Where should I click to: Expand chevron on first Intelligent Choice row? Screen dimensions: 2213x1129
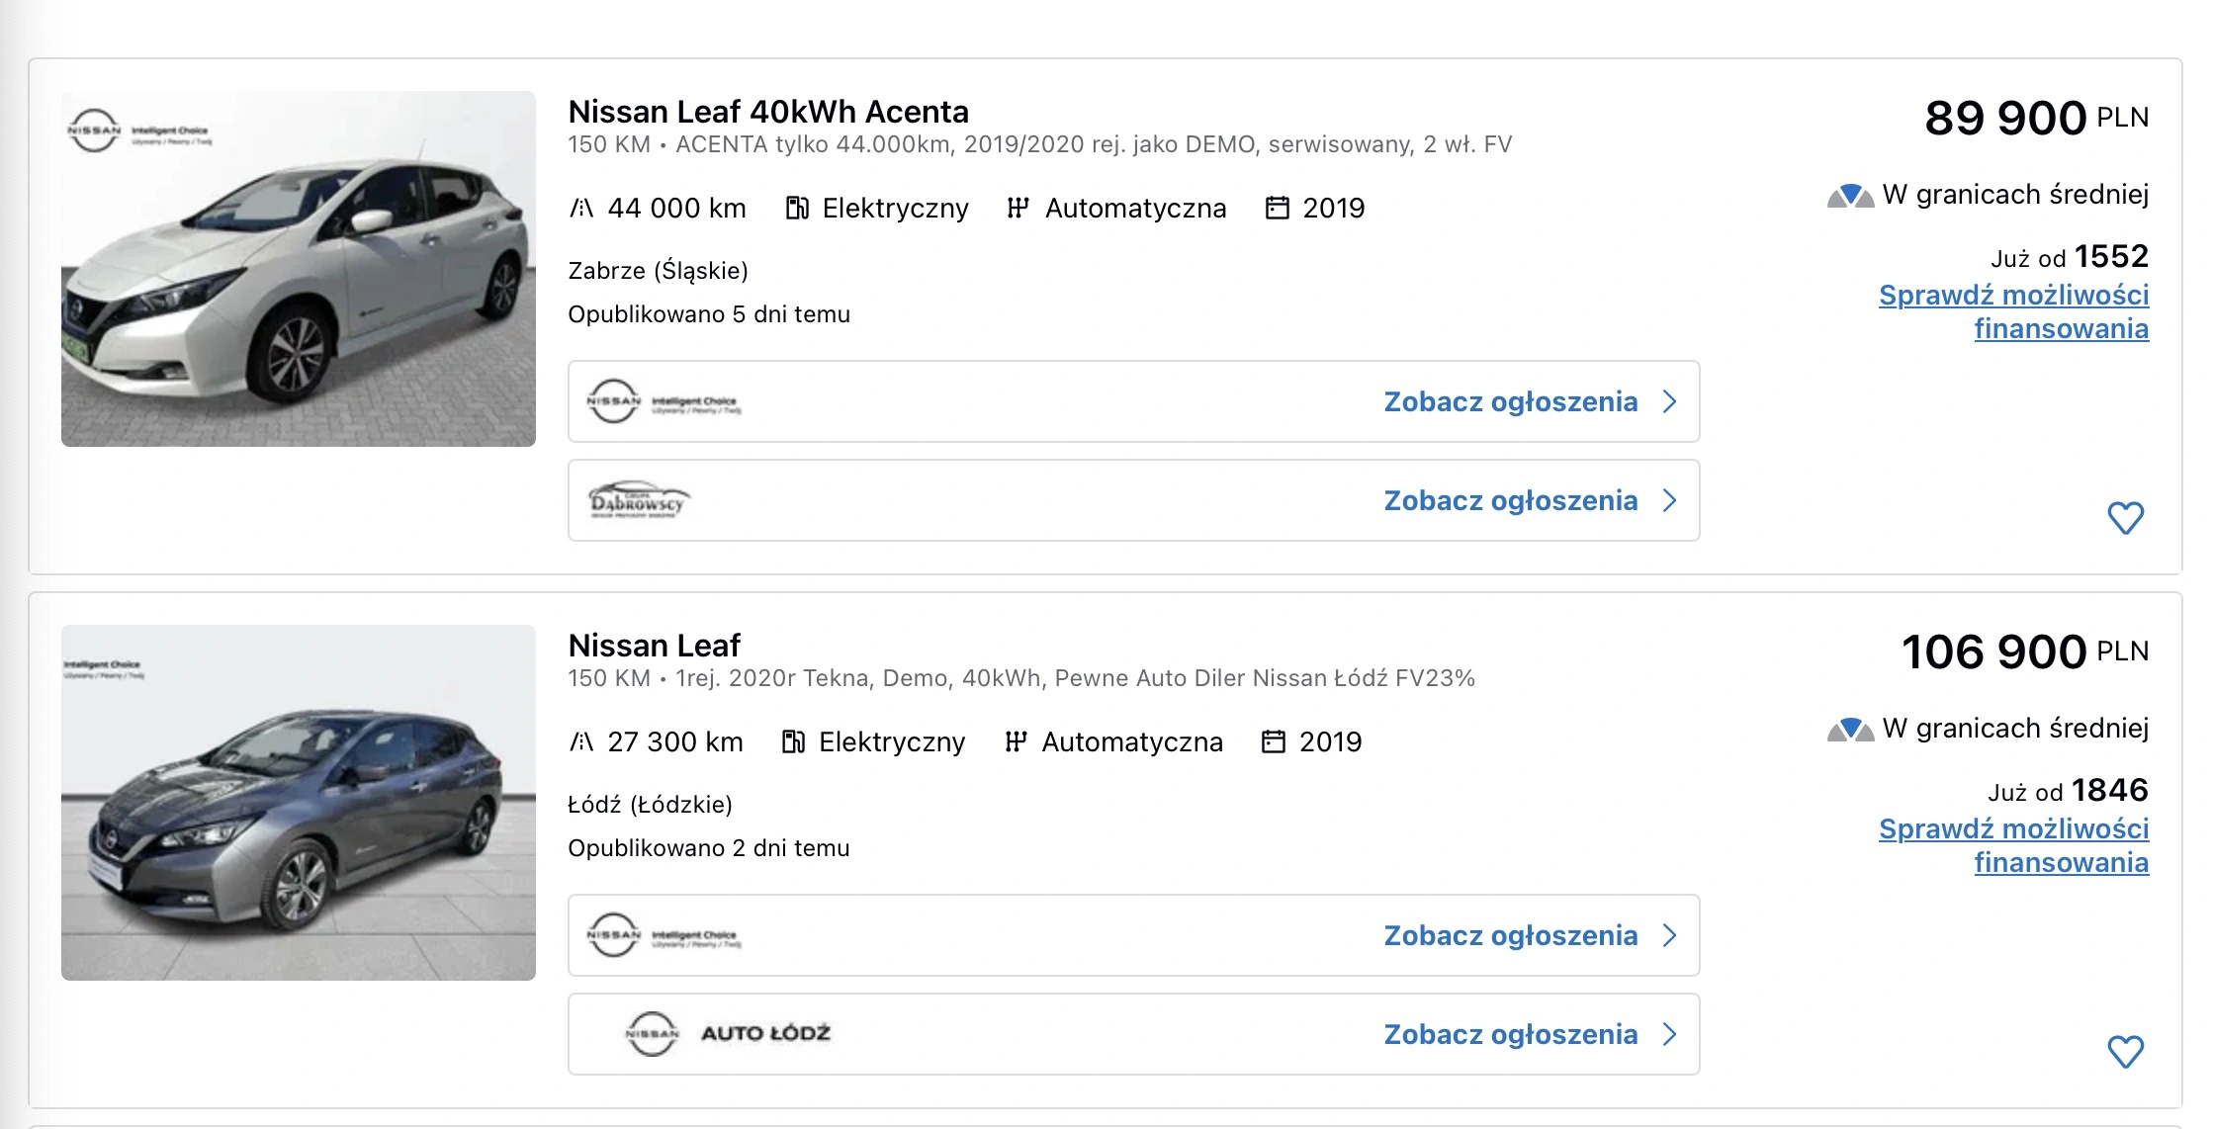(1670, 401)
